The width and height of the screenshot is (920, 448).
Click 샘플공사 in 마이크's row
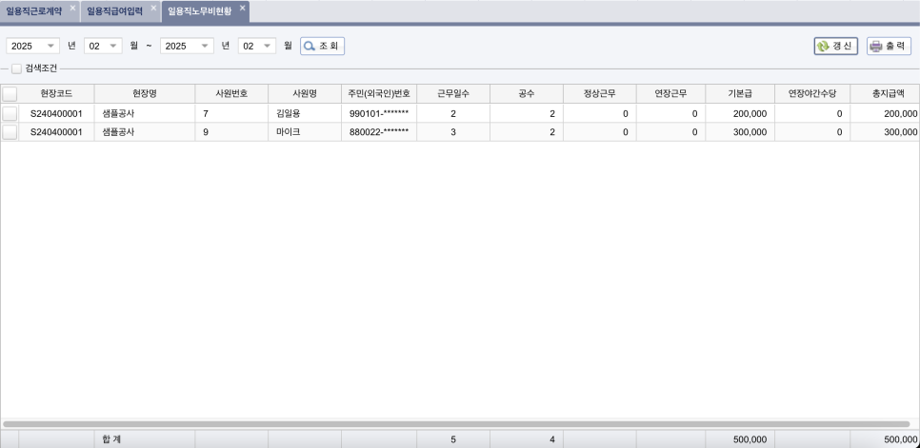pos(145,132)
